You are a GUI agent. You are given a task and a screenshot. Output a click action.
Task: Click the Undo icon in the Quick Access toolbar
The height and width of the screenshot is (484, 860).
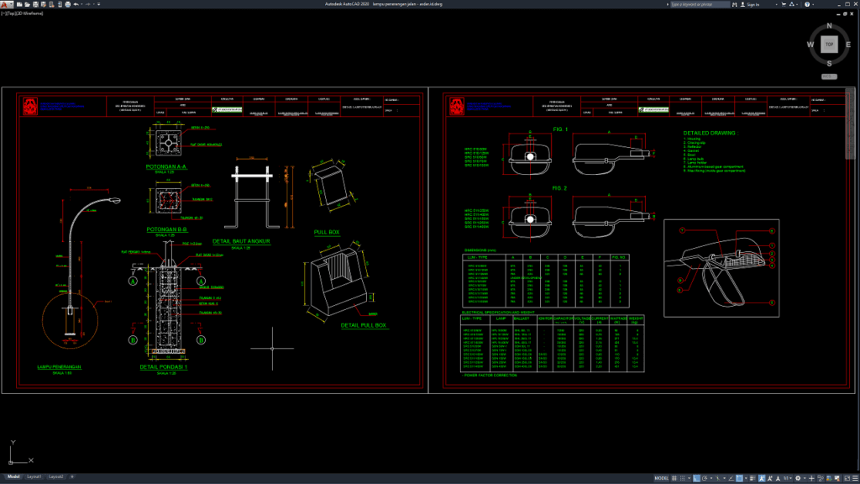76,5
